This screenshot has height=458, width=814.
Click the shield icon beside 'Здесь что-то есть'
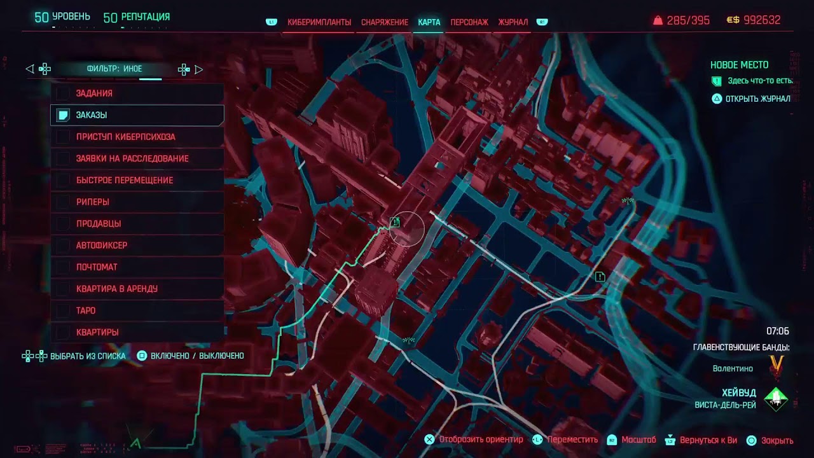click(717, 81)
